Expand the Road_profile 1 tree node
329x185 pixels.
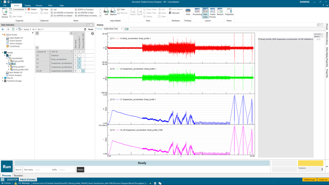[9, 67]
